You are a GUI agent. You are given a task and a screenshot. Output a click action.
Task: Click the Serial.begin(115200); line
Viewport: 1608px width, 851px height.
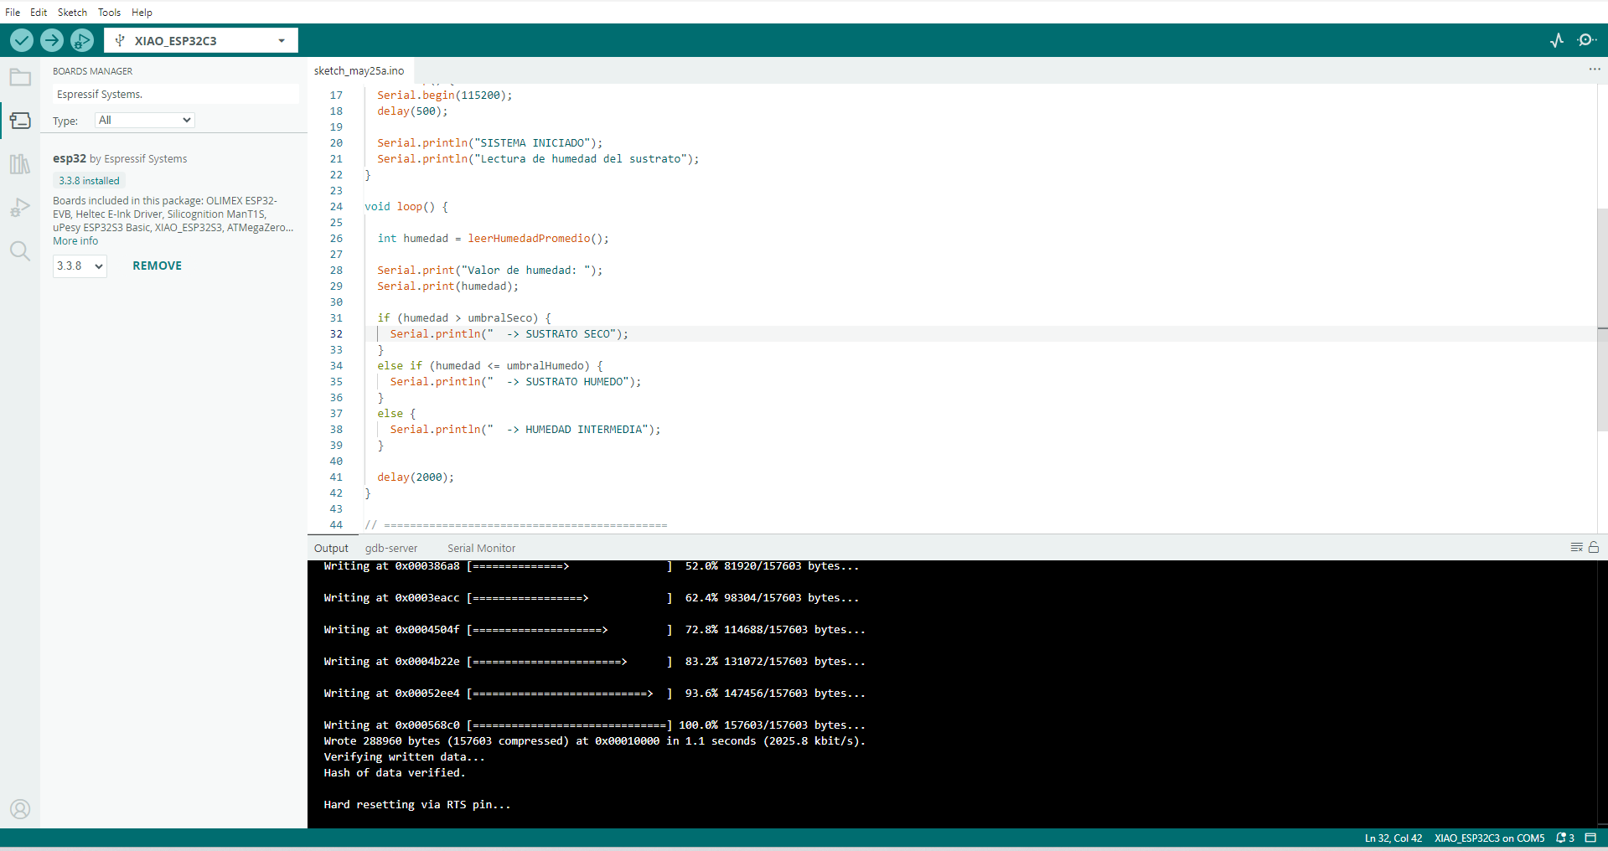pyautogui.click(x=444, y=95)
